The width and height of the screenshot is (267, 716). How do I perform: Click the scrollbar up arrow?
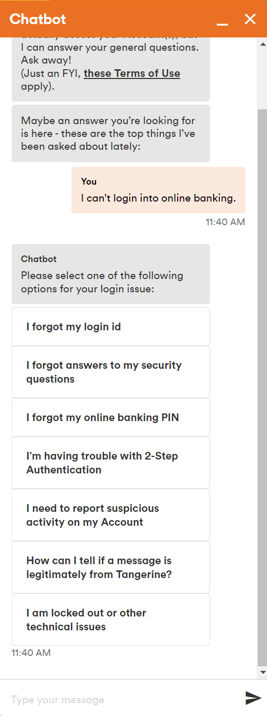[262, 43]
